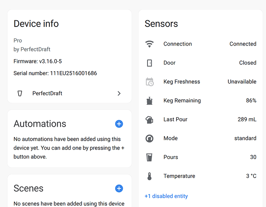Image resolution: width=266 pixels, height=207 pixels.
Task: Click the keg icon beside Keg Remaining
Action: 150,101
